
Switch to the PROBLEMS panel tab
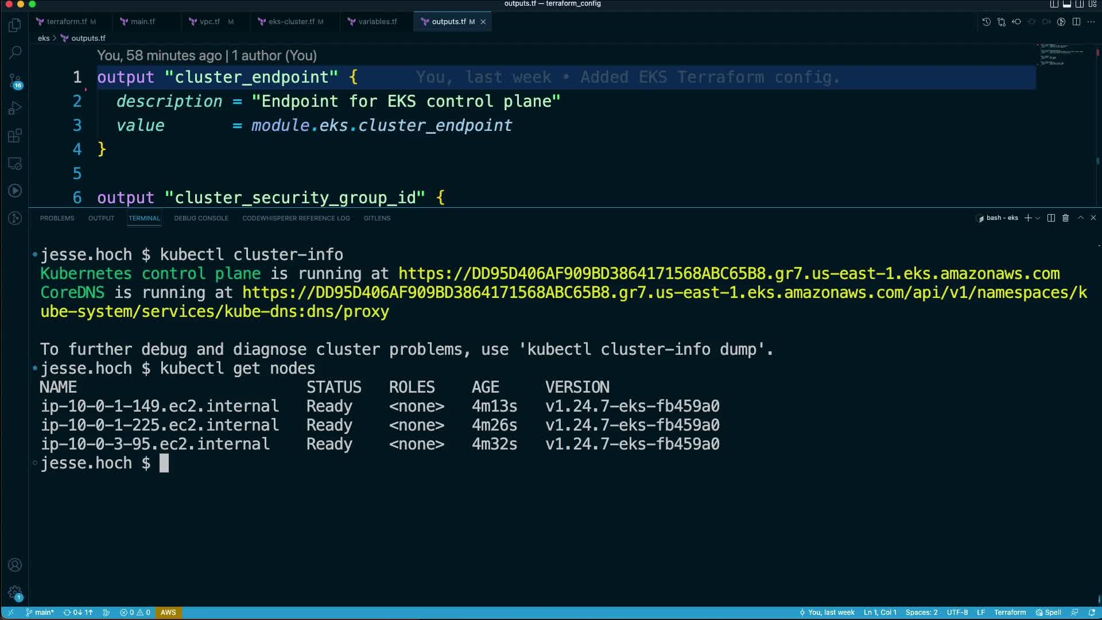click(x=57, y=218)
